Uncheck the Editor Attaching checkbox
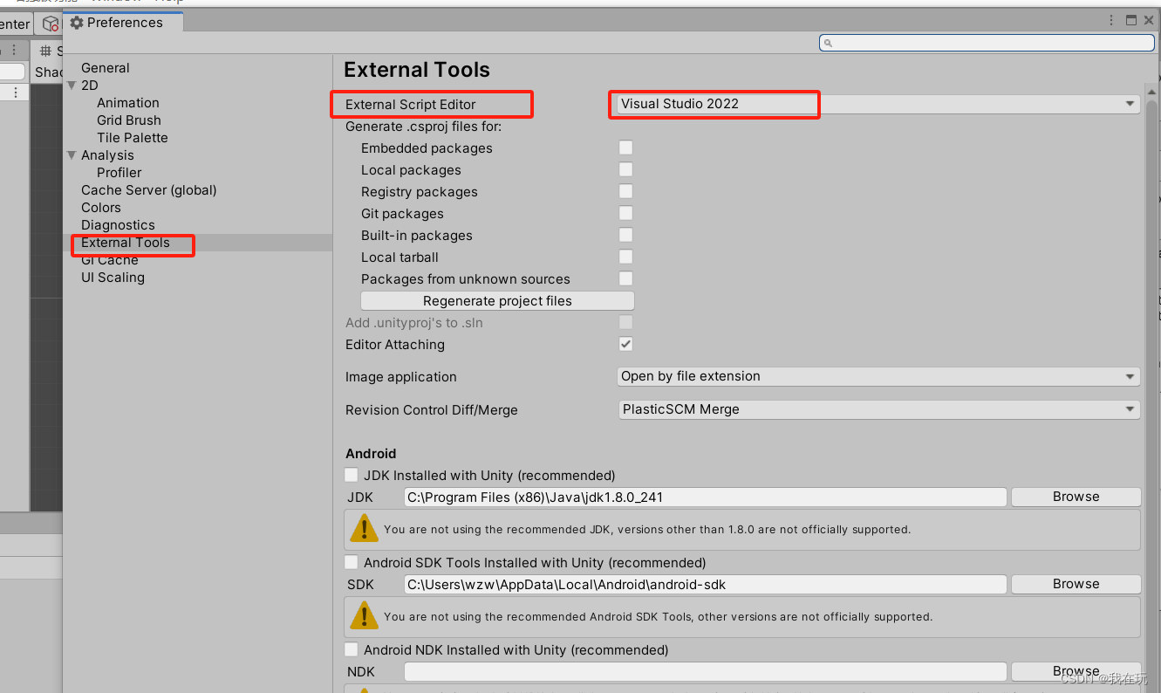Image resolution: width=1161 pixels, height=693 pixels. [x=625, y=344]
